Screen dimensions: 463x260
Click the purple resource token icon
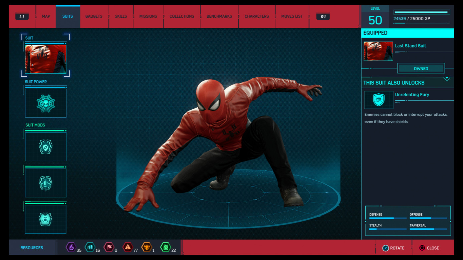point(71,247)
